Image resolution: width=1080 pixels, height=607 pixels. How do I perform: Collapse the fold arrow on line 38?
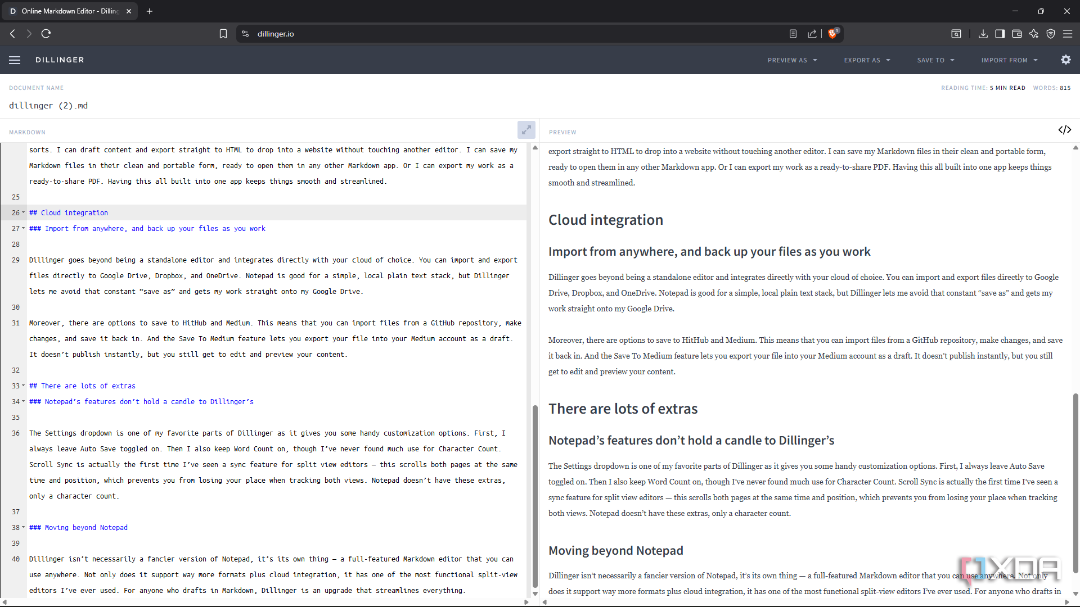(x=23, y=527)
